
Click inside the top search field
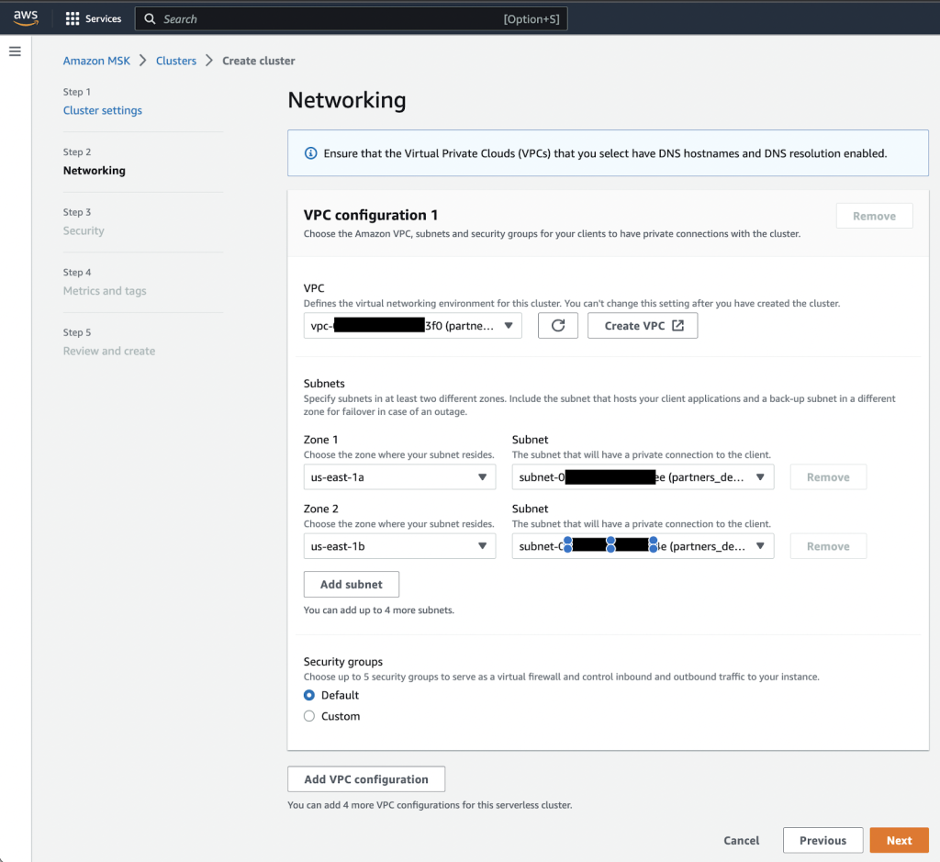point(349,18)
